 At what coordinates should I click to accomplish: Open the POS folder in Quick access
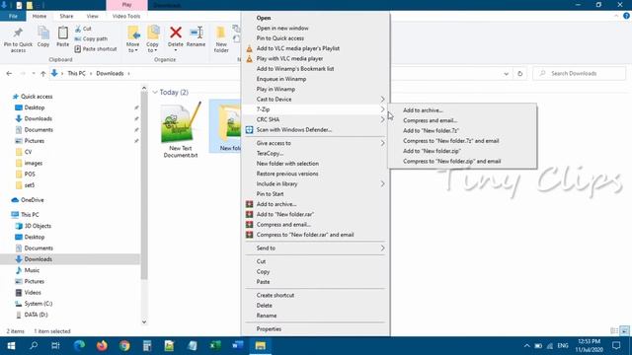(x=30, y=174)
